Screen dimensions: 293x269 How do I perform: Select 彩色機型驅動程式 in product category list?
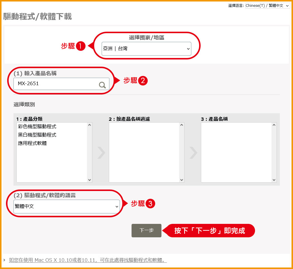37,127
